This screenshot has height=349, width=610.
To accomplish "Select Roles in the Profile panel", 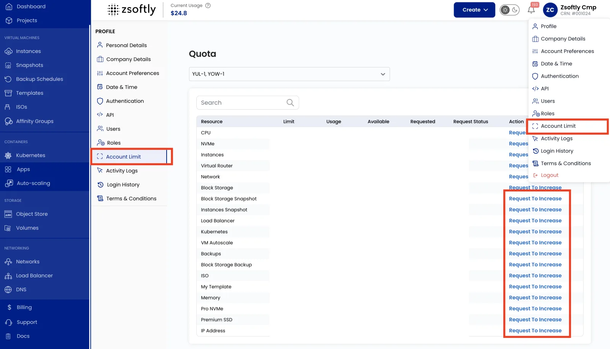I will click(109, 143).
